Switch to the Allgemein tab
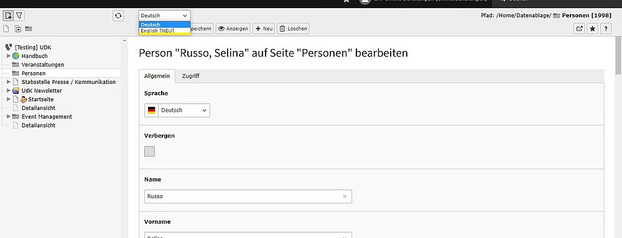 (x=157, y=76)
